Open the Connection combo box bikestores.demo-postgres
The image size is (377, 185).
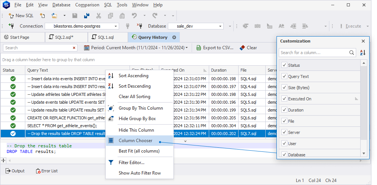(82, 26)
